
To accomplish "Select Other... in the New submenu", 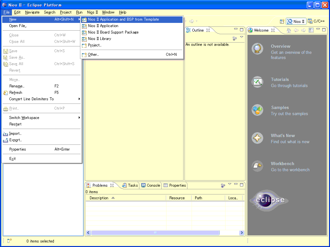I will pyautogui.click(x=132, y=54).
